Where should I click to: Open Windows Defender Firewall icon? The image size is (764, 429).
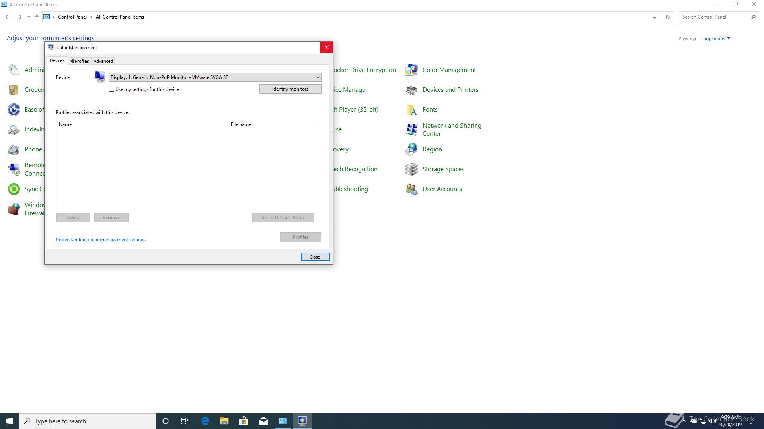pyautogui.click(x=14, y=209)
